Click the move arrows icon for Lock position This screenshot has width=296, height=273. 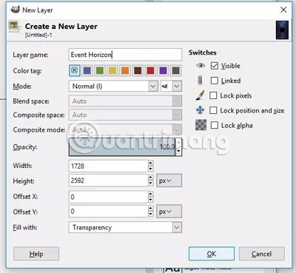pos(200,110)
